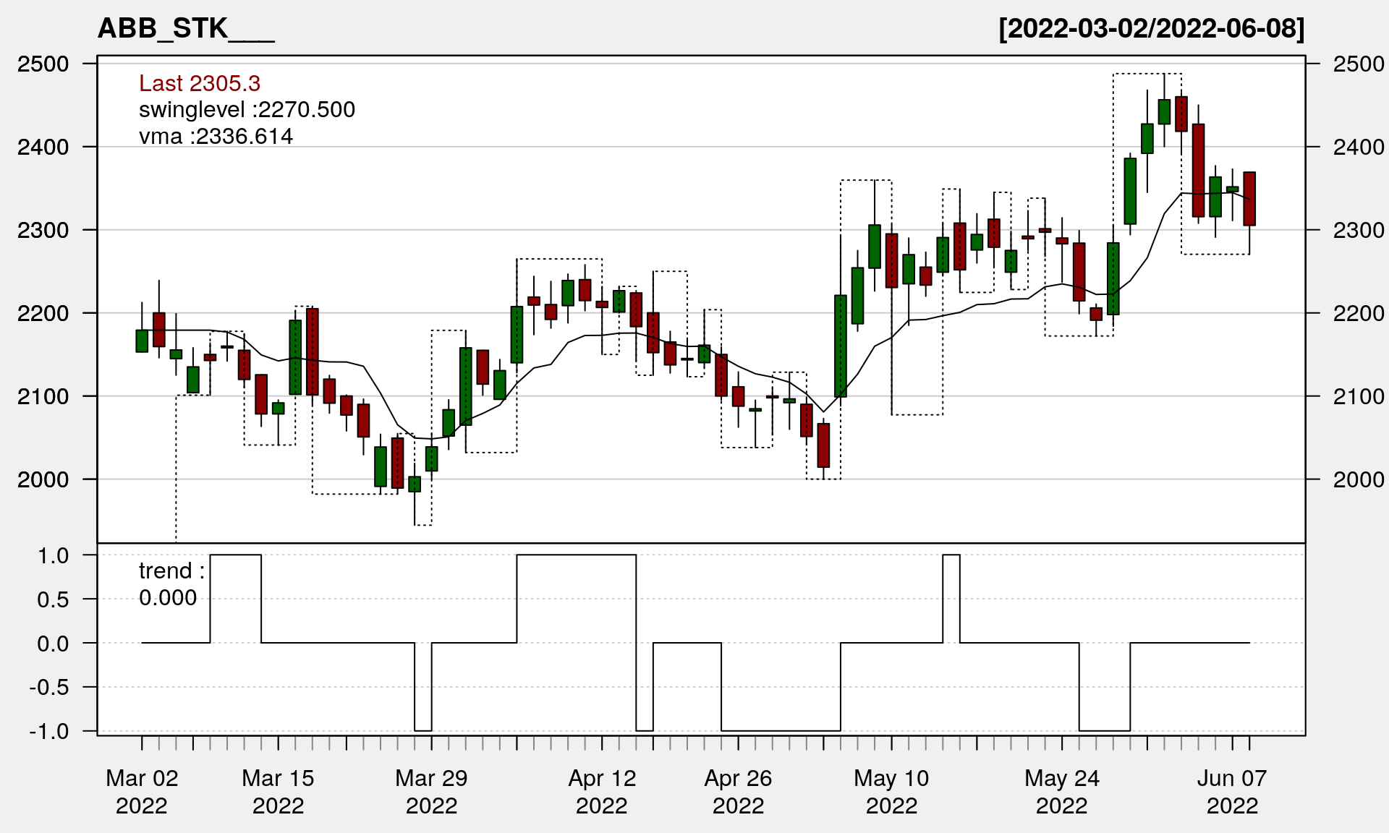Image resolution: width=1389 pixels, height=833 pixels.
Task: Click the vma 2336.614 label
Action: pos(216,137)
